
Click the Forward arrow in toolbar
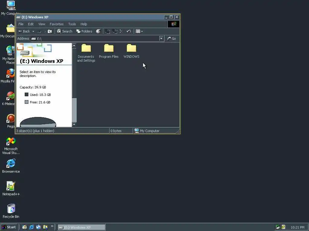coord(39,31)
